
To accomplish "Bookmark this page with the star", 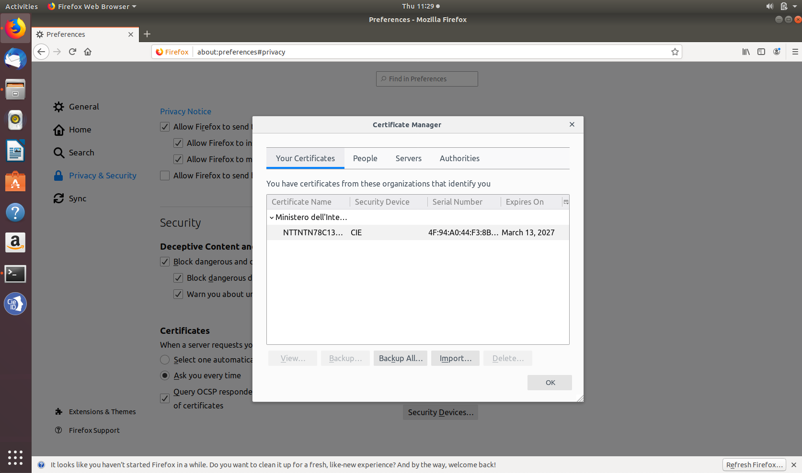I will tap(675, 52).
